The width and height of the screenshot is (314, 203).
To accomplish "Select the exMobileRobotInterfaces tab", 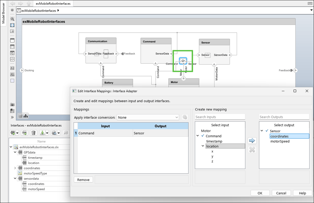I will (x=53, y=3).
